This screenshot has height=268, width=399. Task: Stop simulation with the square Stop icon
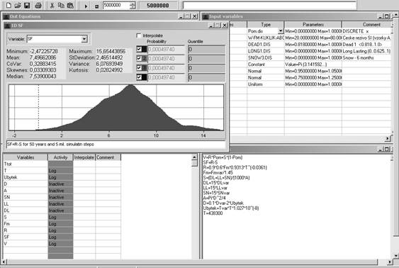96,6
